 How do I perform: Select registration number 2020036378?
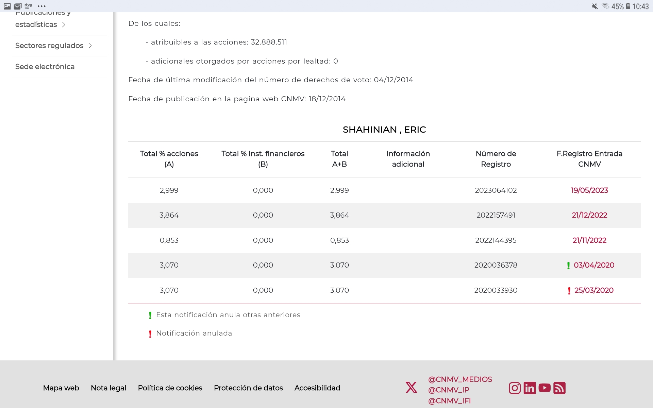(x=496, y=265)
